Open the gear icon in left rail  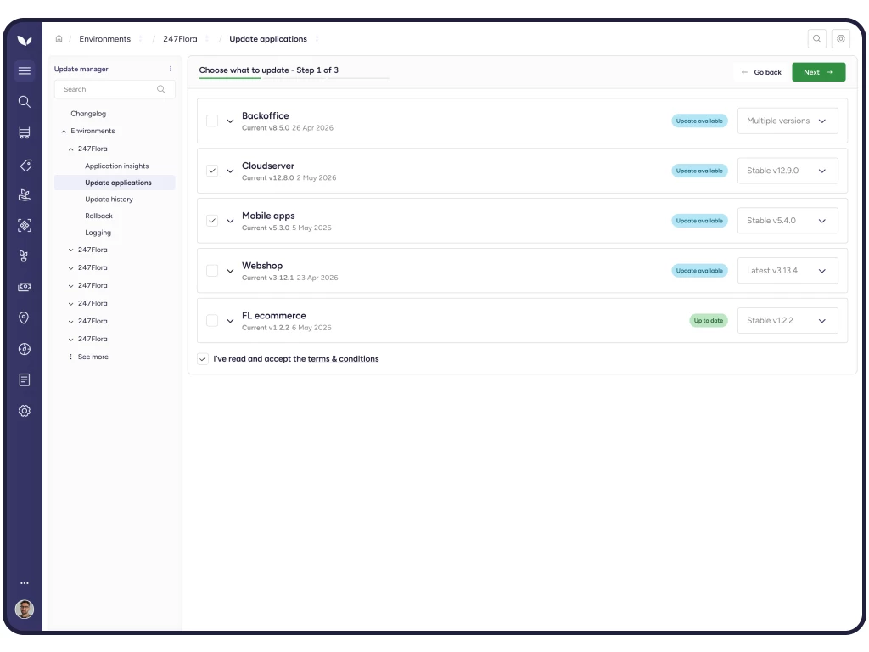coord(25,411)
